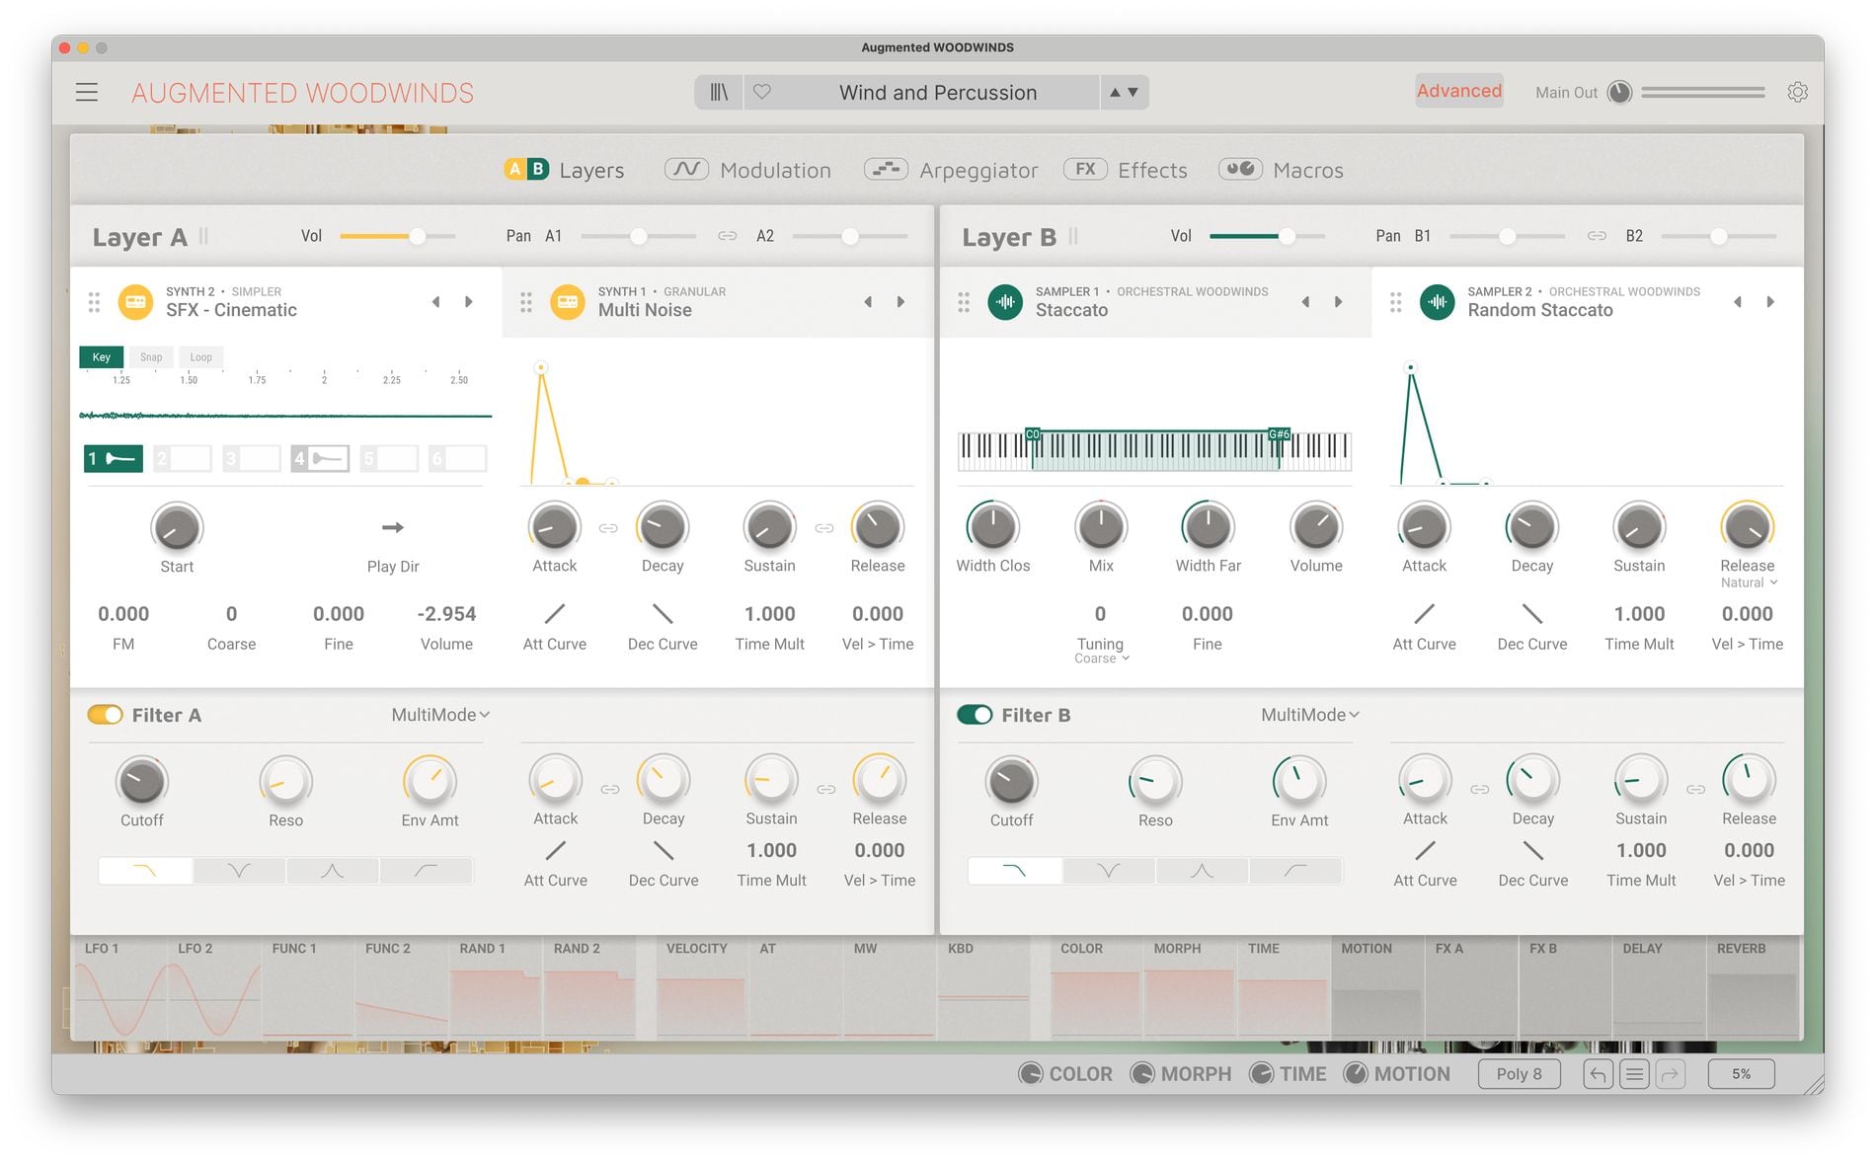Open preset name Wind and Percussion
The width and height of the screenshot is (1876, 1163).
pos(938,92)
